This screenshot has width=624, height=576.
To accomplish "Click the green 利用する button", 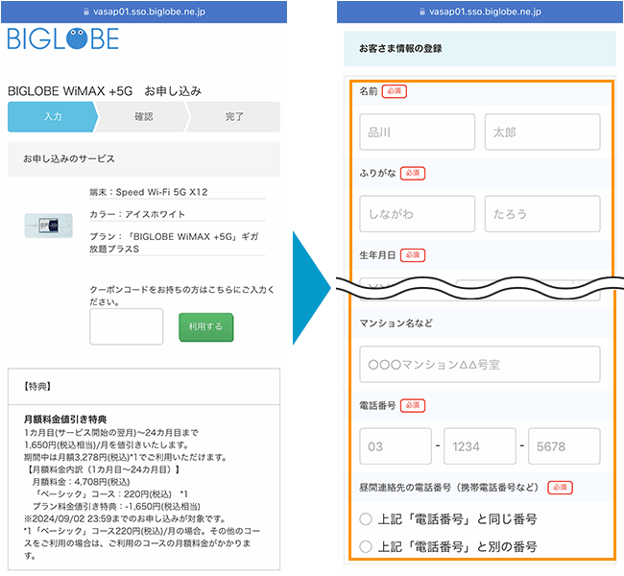I will pyautogui.click(x=205, y=326).
